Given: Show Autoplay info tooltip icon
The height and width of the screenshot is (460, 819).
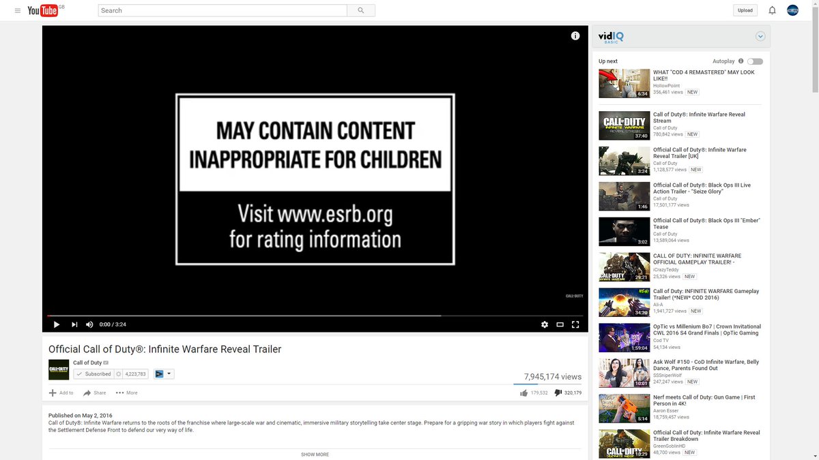Looking at the screenshot, I should (741, 61).
